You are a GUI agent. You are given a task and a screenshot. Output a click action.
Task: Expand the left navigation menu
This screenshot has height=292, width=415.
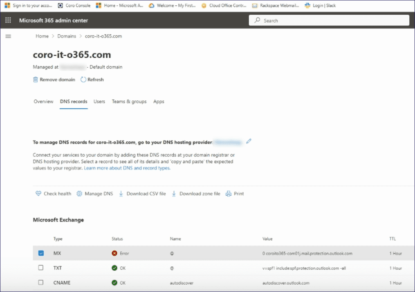[8, 36]
